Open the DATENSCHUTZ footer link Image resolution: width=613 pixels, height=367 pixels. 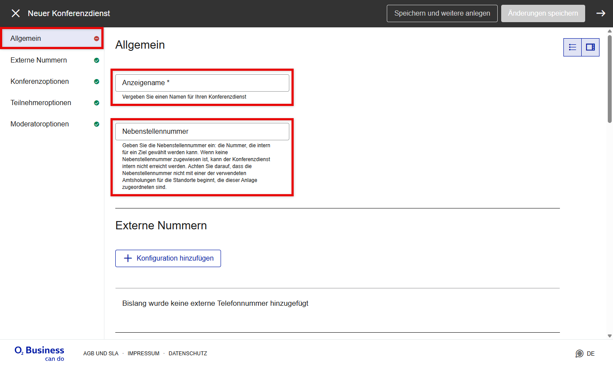[x=188, y=354]
